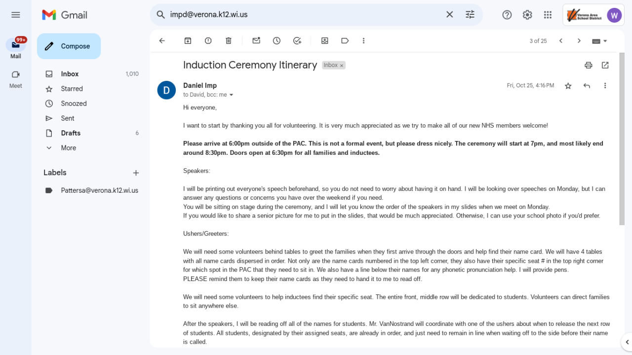The width and height of the screenshot is (632, 355).
Task: Snooze this email
Action: (276, 41)
